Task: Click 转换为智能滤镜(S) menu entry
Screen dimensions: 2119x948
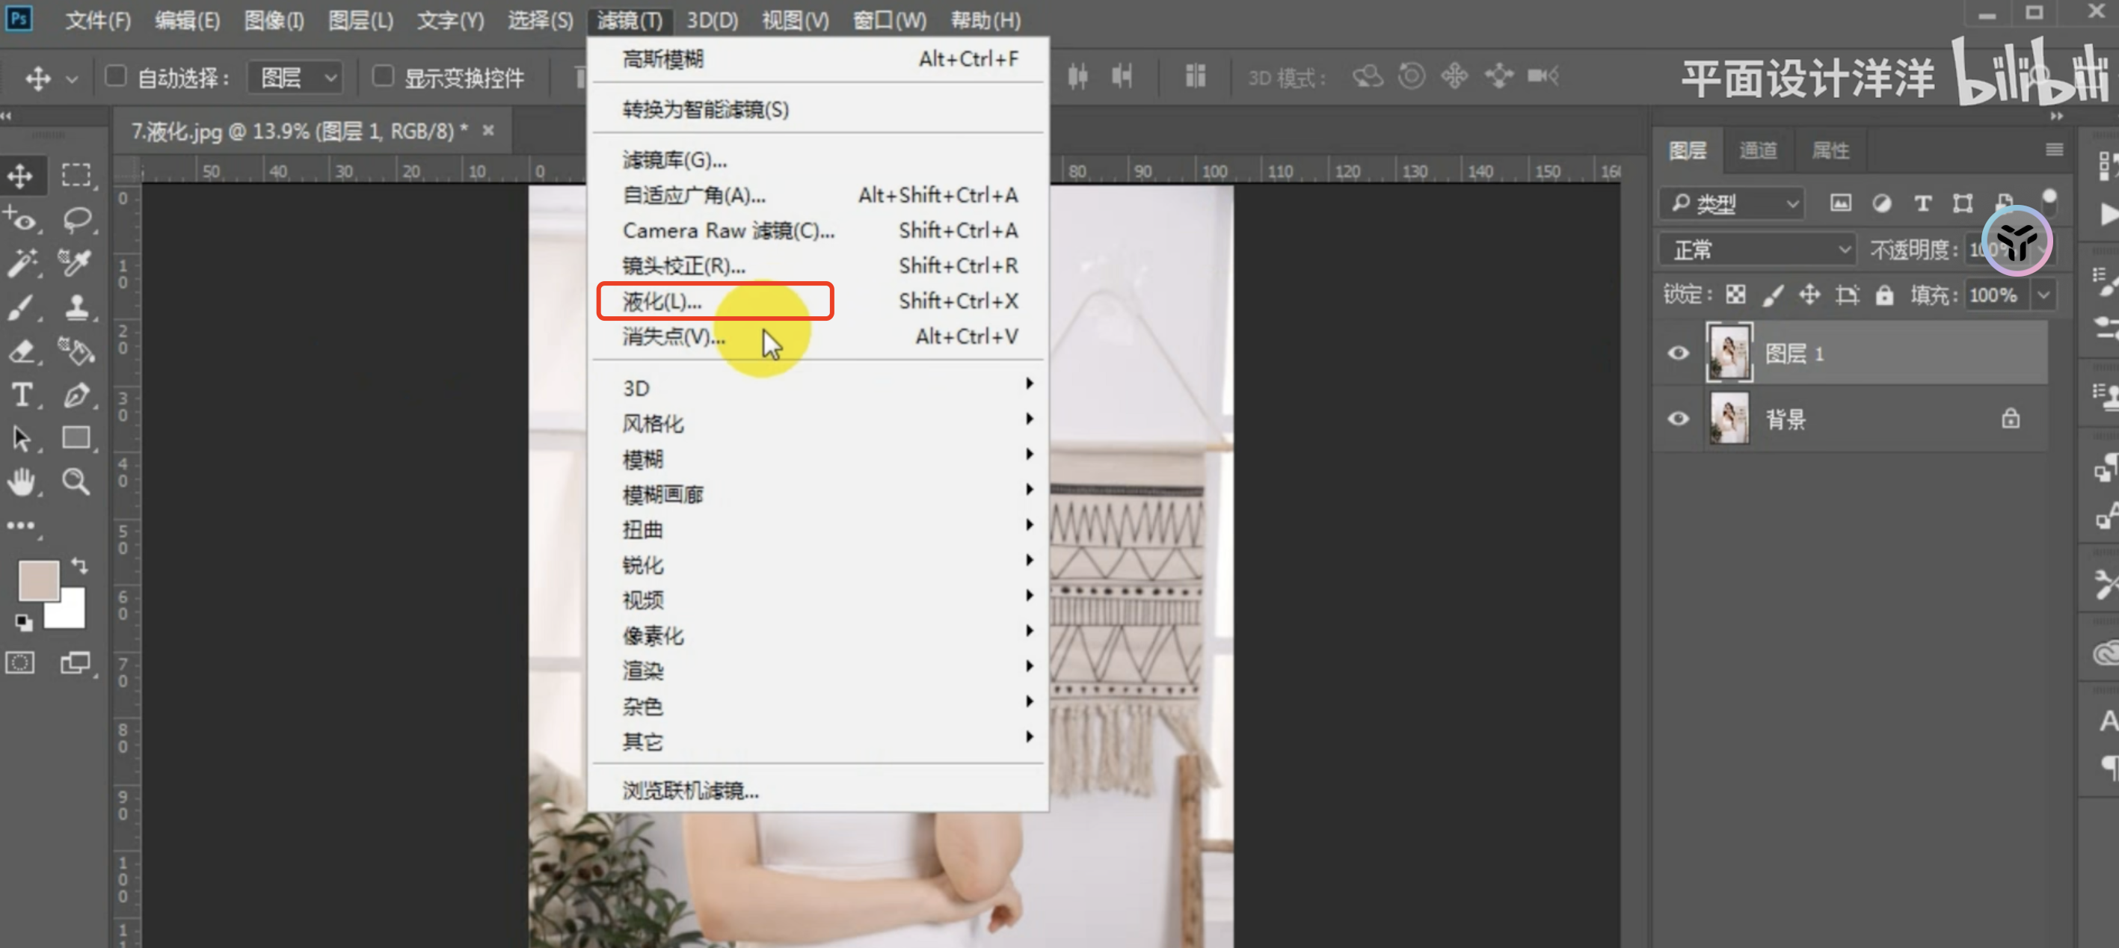Action: pyautogui.click(x=706, y=109)
